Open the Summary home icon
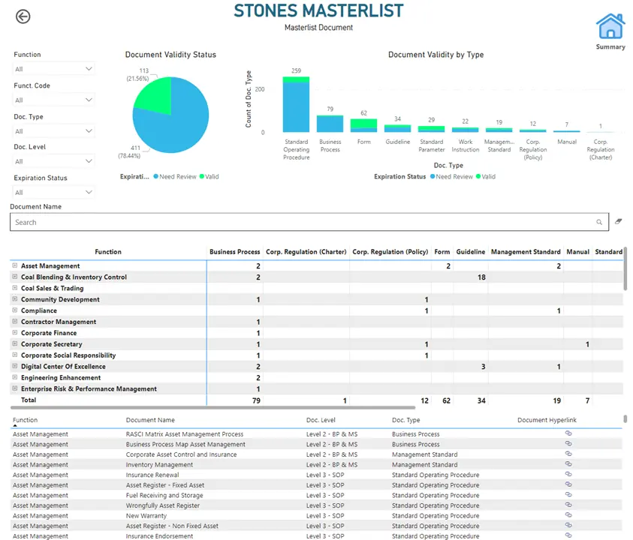Screen dimensions: 633x540 pos(610,26)
